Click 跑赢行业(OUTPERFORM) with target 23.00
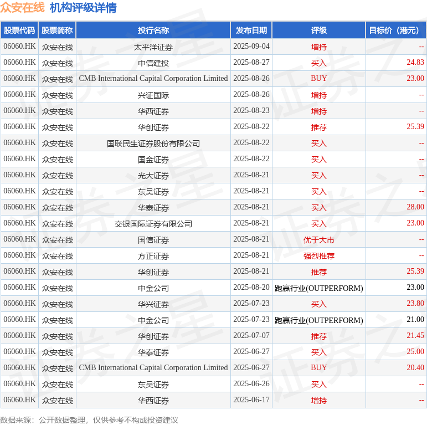Image resolution: width=427 pixels, height=425 pixels. pos(319,288)
